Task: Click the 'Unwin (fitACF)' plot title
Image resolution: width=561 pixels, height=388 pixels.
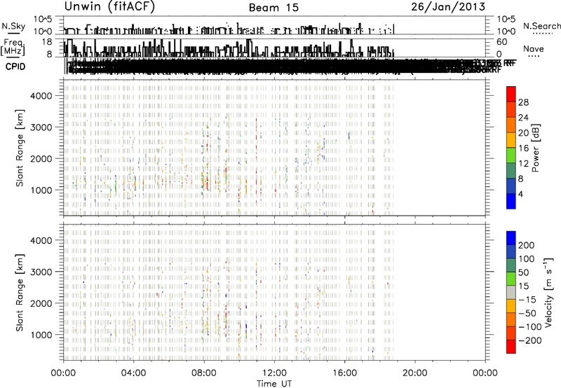Action: point(109,6)
